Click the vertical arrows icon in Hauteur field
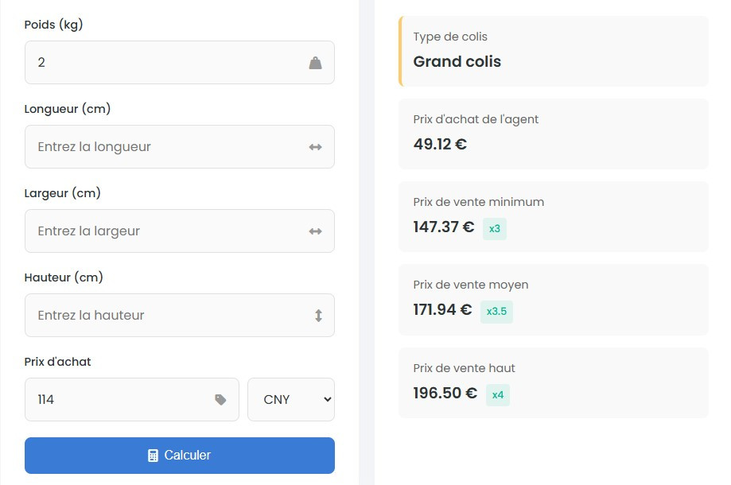Viewport: 731px width, 485px height. pos(318,316)
